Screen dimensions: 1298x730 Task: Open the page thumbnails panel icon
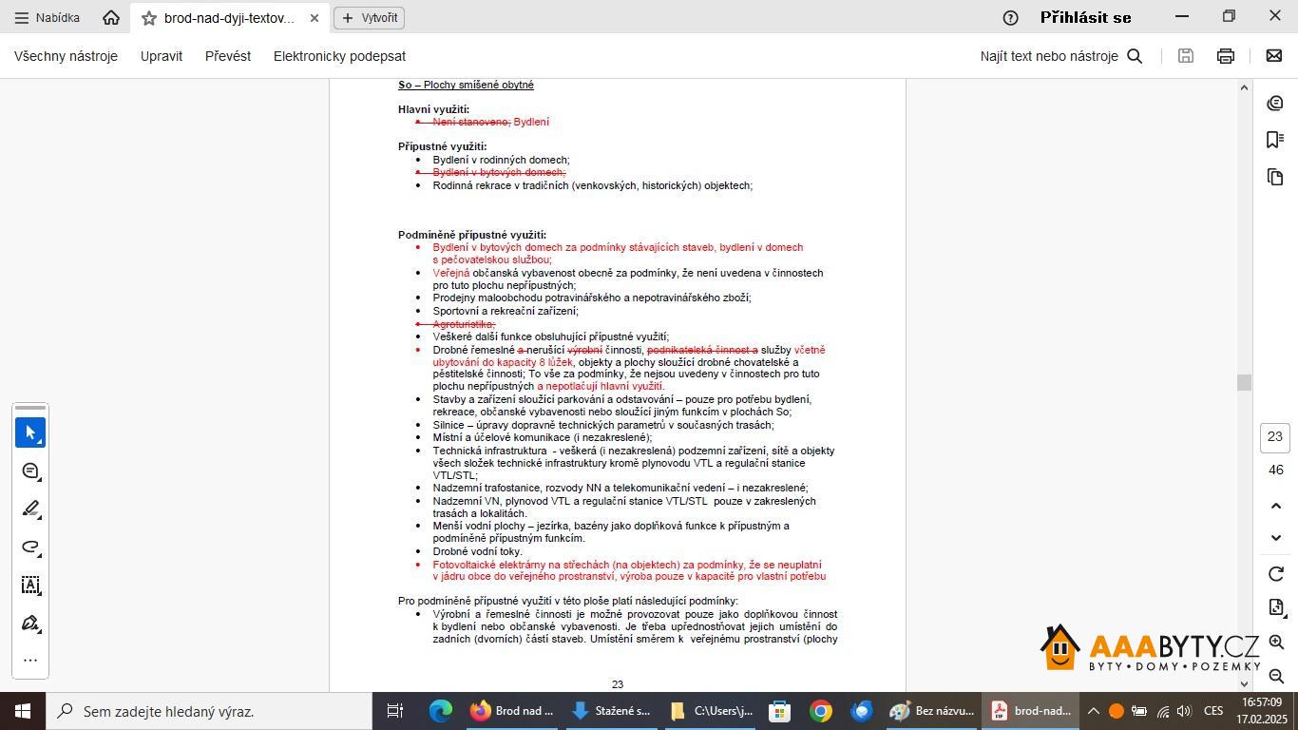tap(1275, 177)
